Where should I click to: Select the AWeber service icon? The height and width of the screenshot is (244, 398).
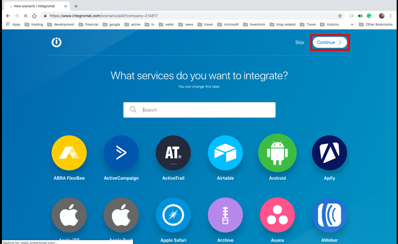(329, 215)
